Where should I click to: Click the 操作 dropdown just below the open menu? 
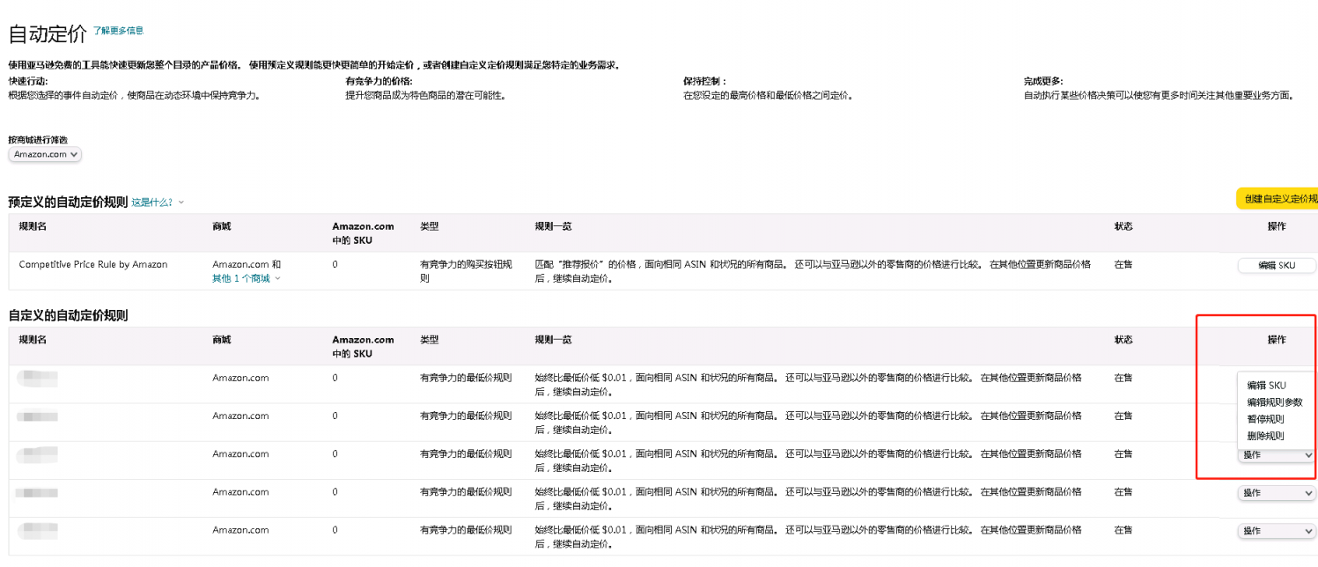pos(1277,455)
